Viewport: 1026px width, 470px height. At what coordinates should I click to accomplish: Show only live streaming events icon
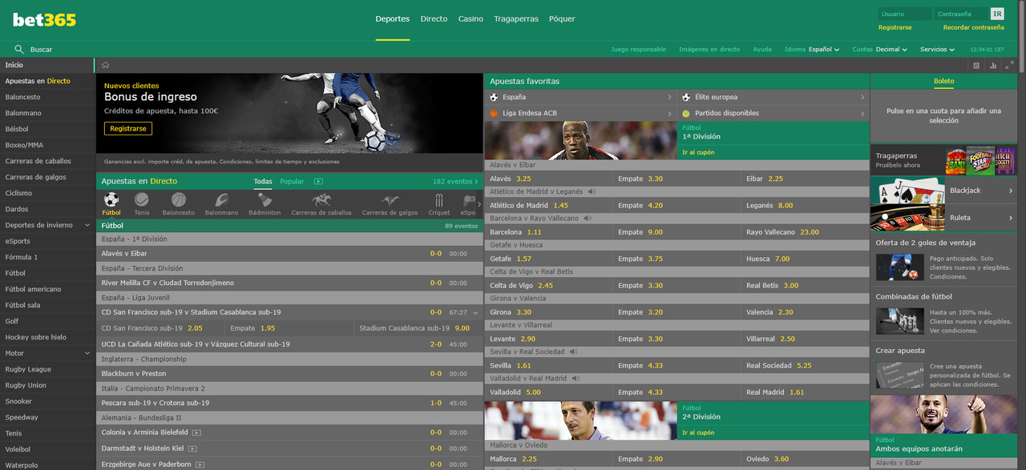pos(318,182)
